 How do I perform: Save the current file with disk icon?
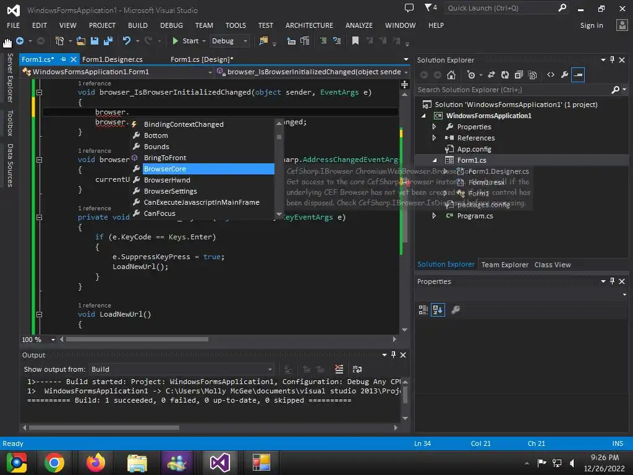(95, 41)
